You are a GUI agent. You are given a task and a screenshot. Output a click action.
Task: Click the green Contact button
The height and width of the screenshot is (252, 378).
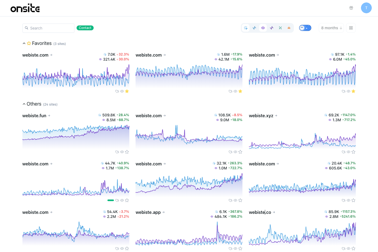coord(85,28)
